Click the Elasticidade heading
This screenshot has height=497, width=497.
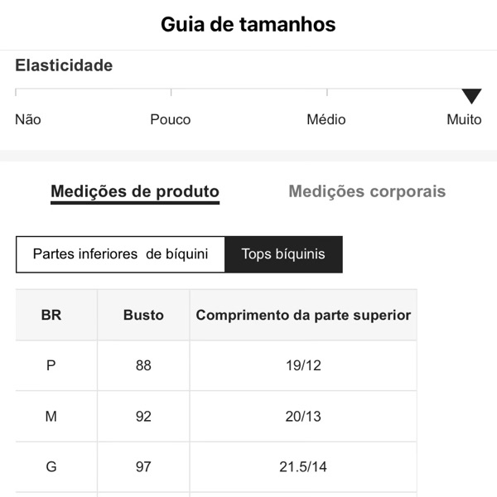[64, 65]
